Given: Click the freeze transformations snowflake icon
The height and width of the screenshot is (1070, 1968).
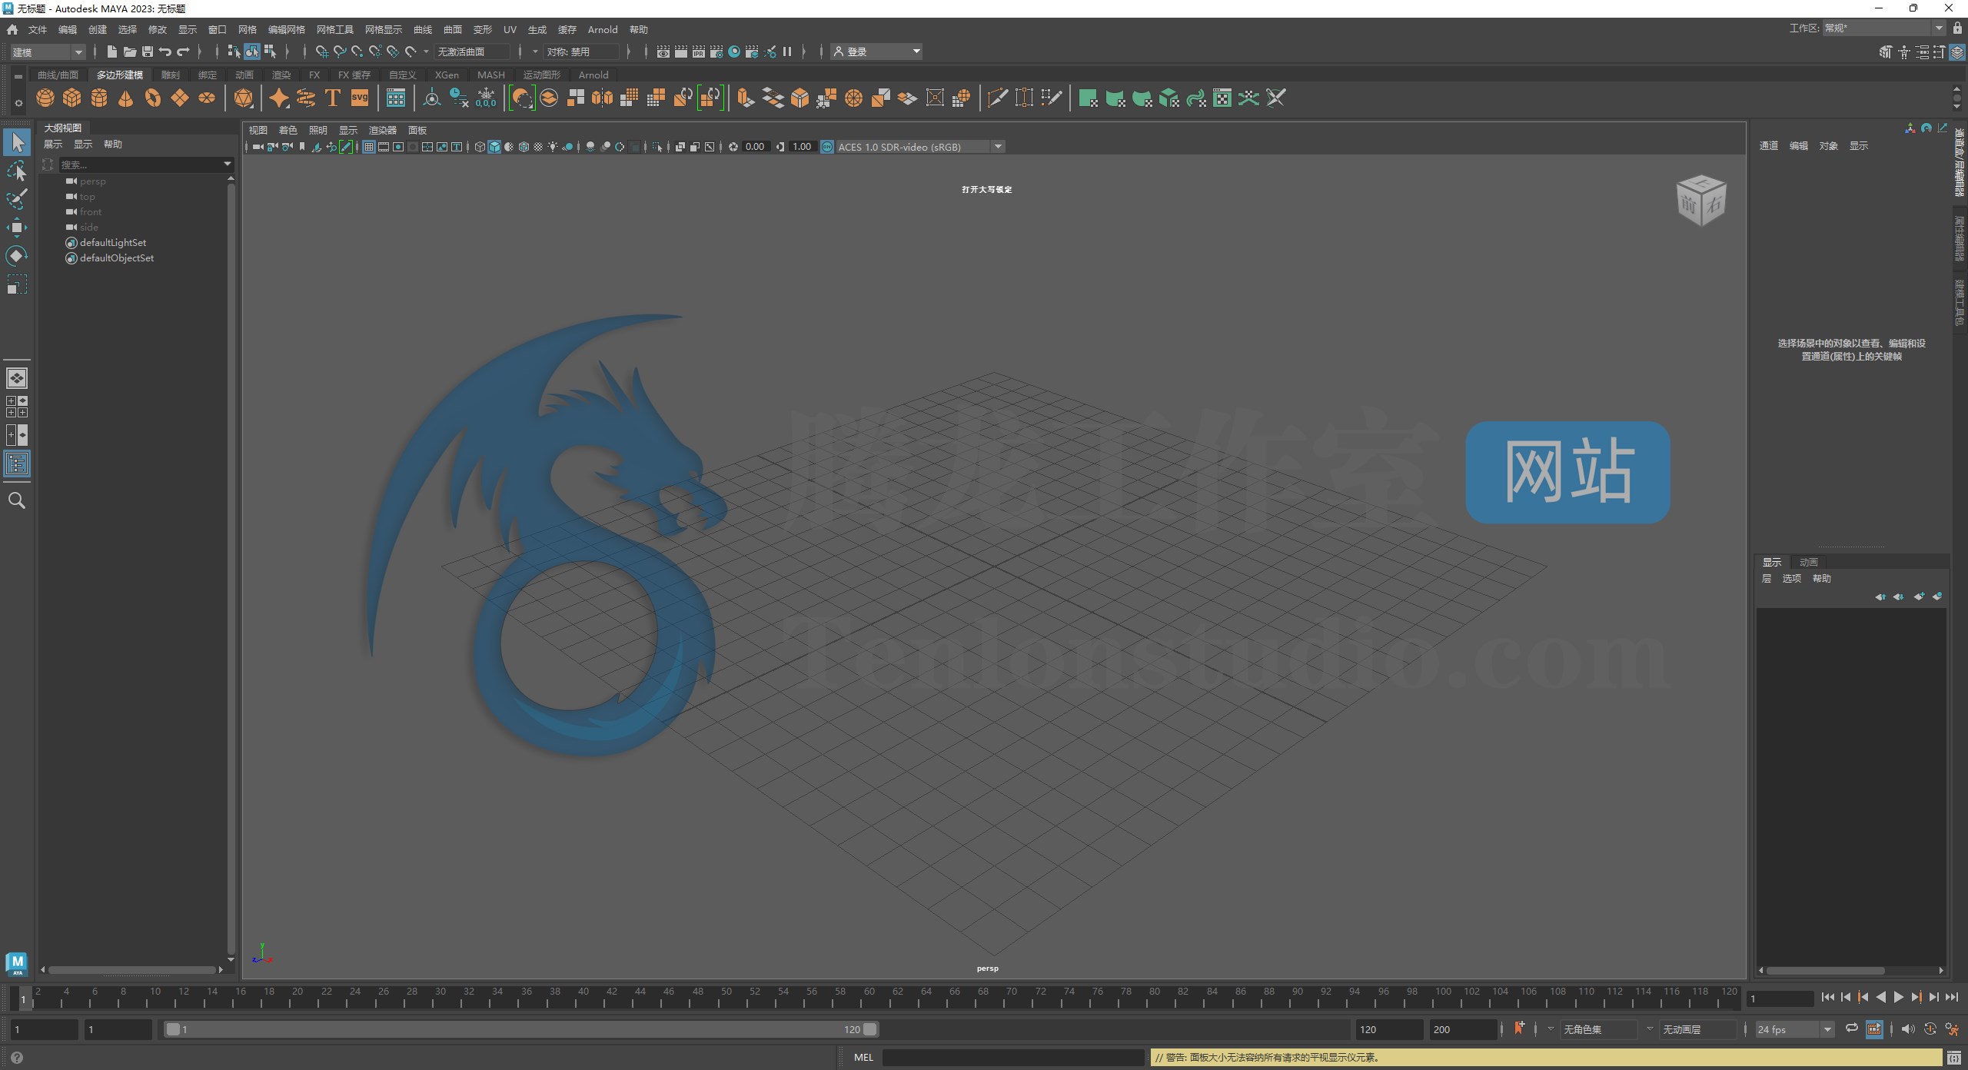Looking at the screenshot, I should coord(486,98).
